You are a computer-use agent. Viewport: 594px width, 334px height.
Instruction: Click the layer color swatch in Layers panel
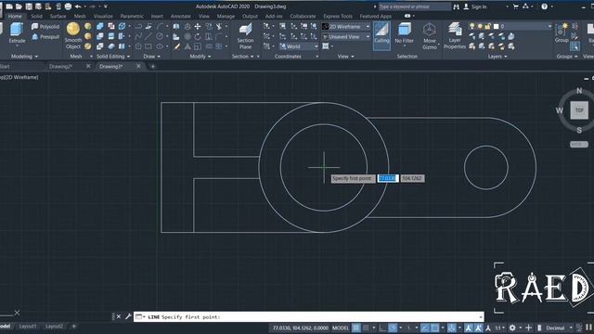click(496, 26)
